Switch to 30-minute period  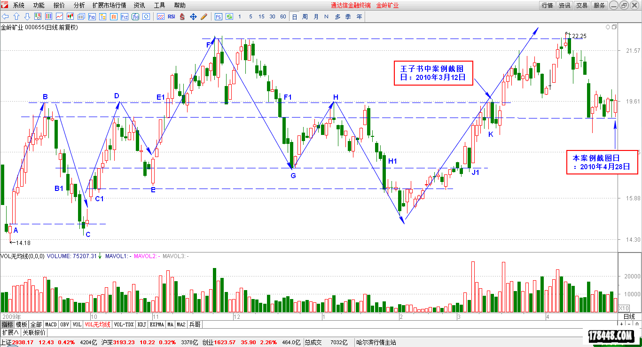pyautogui.click(x=272, y=16)
